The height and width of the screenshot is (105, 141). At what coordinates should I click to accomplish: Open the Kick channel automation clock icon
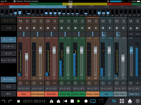pos(20,83)
